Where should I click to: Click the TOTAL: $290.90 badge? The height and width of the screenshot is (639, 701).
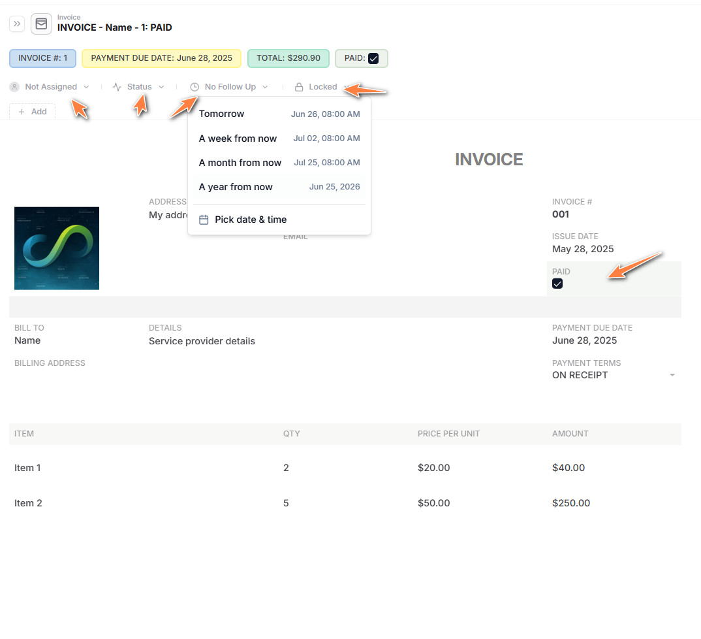pos(288,58)
